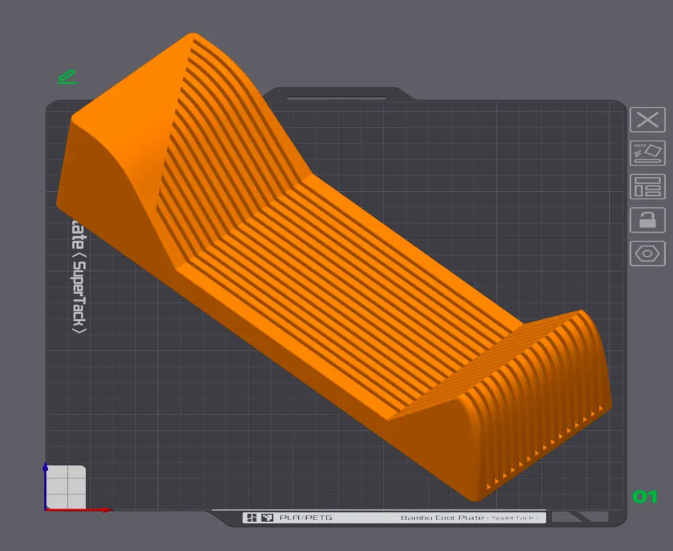Delete the current plate using the X icon
This screenshot has height=551, width=673.
pos(647,120)
